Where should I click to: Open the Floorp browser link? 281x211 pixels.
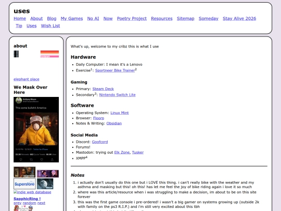98,118
